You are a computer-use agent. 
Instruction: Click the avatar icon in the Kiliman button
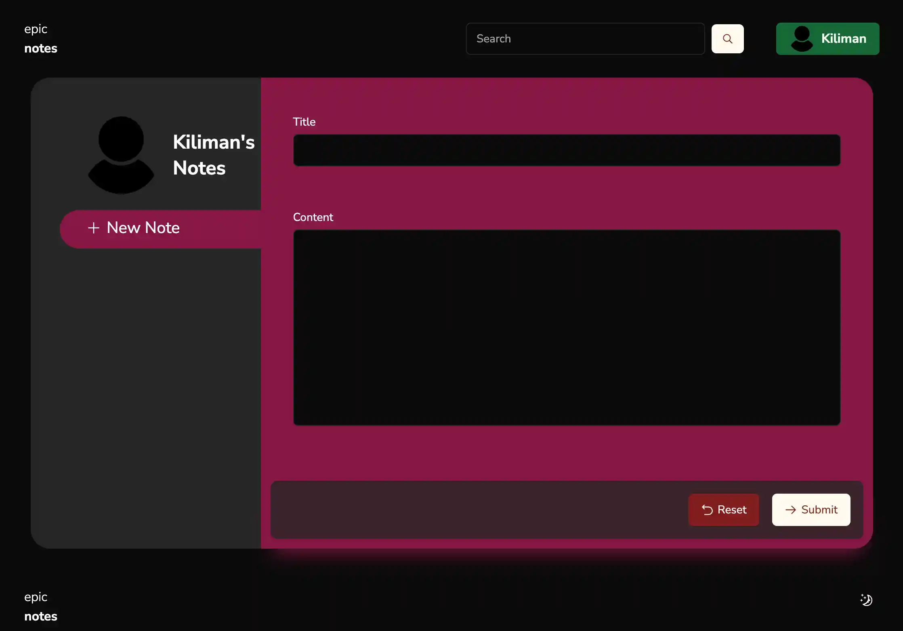pos(802,39)
